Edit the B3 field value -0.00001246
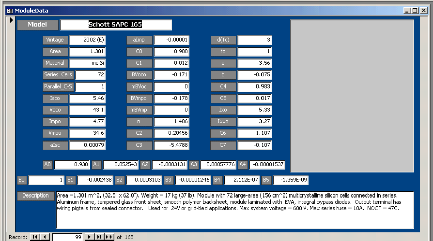433x241 pixels. point(193,180)
